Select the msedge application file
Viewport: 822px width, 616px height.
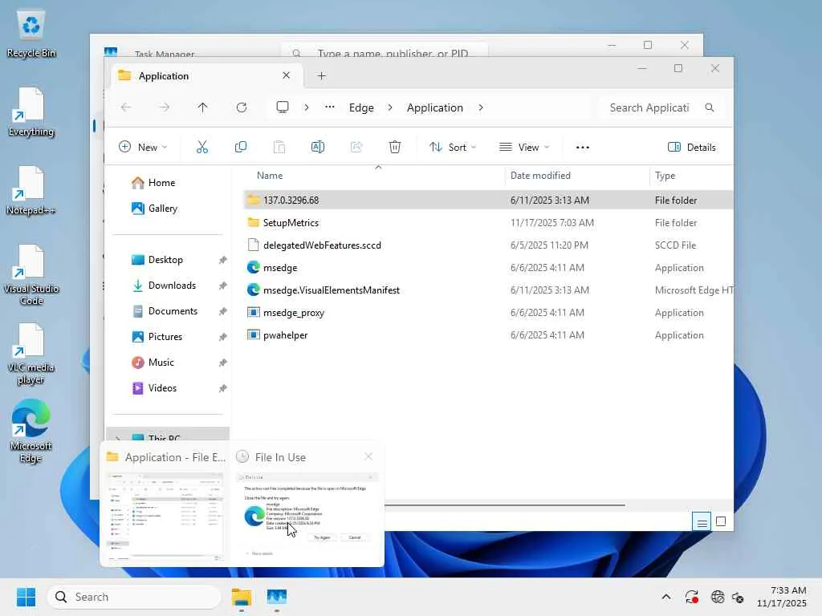489,268
